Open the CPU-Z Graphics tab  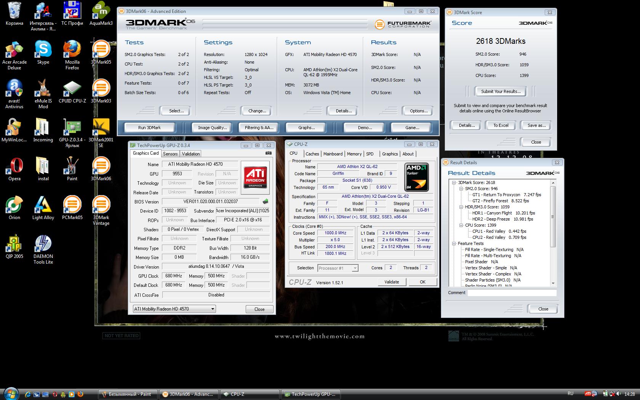tap(390, 154)
